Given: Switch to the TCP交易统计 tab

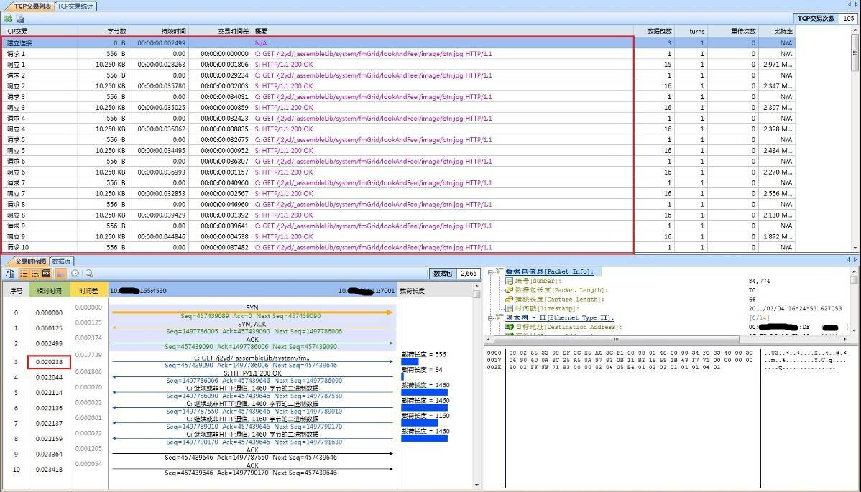Looking at the screenshot, I should point(75,6).
